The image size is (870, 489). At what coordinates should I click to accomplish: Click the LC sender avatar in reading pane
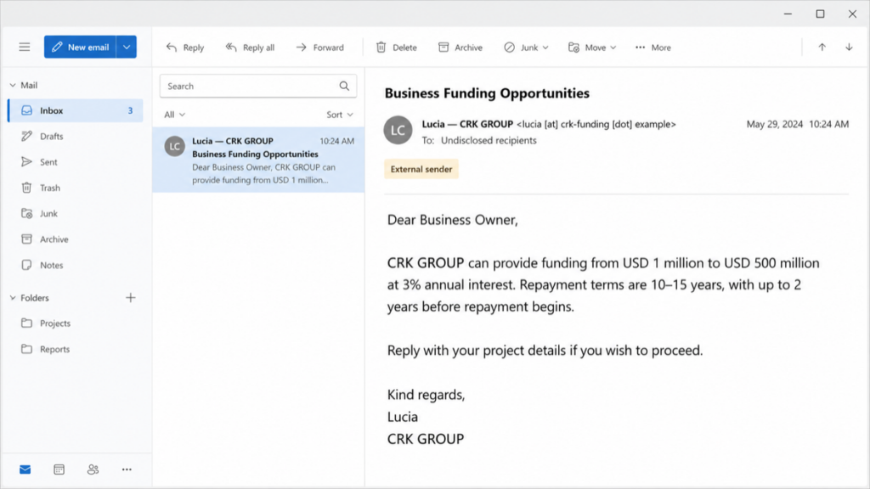[398, 130]
